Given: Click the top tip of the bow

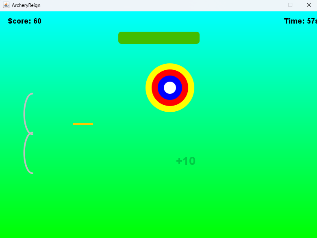Looking at the screenshot, I should (32, 94).
